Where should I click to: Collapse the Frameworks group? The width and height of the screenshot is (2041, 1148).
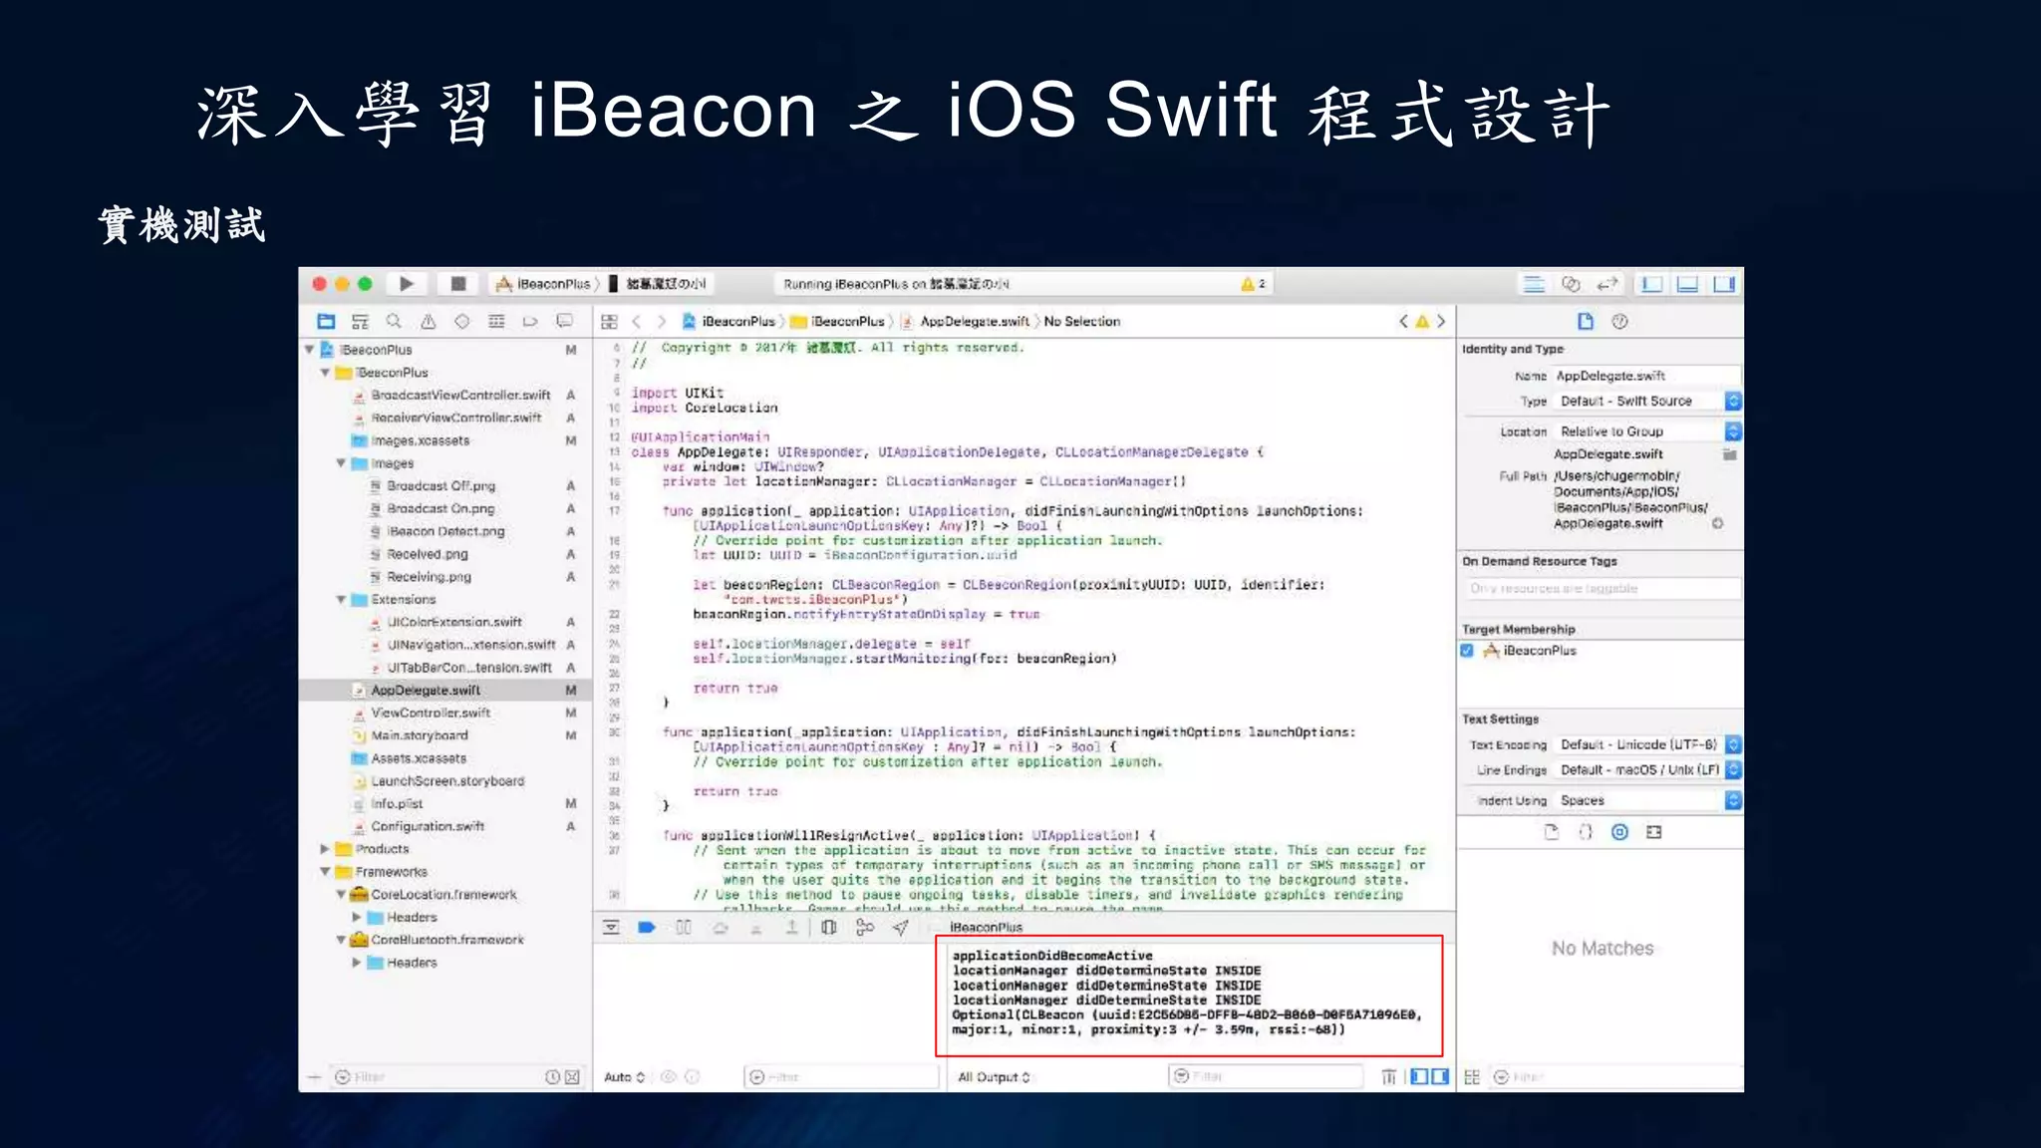tap(325, 872)
